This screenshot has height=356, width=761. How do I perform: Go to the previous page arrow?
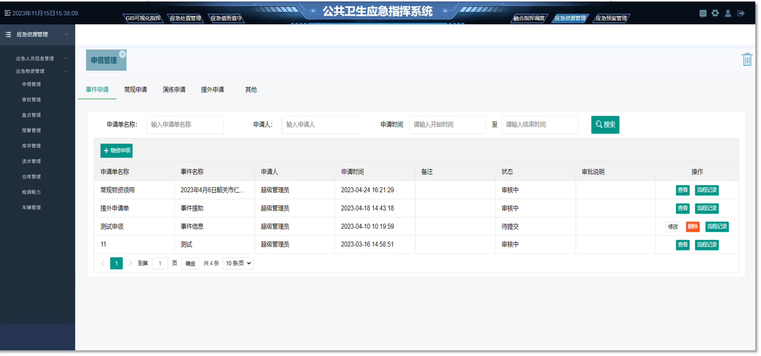(x=103, y=263)
